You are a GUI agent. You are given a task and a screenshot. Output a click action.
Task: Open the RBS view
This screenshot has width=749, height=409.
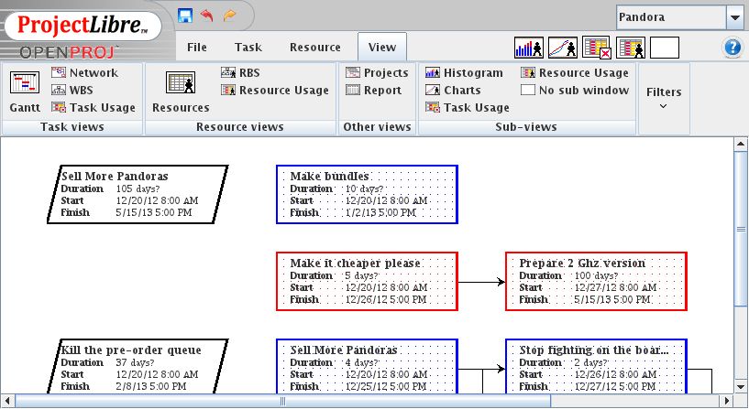(x=241, y=72)
